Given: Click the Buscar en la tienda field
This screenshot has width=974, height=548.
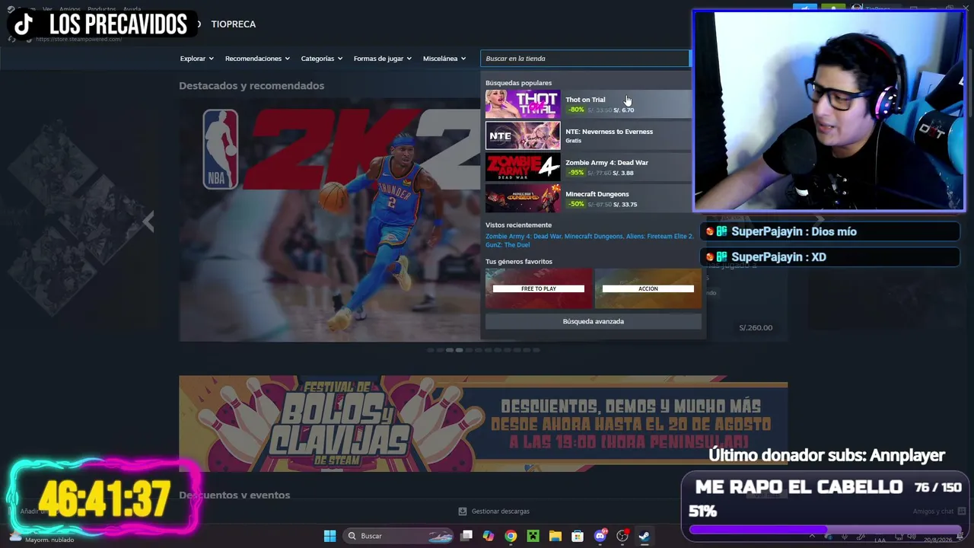Looking at the screenshot, I should click(x=584, y=59).
